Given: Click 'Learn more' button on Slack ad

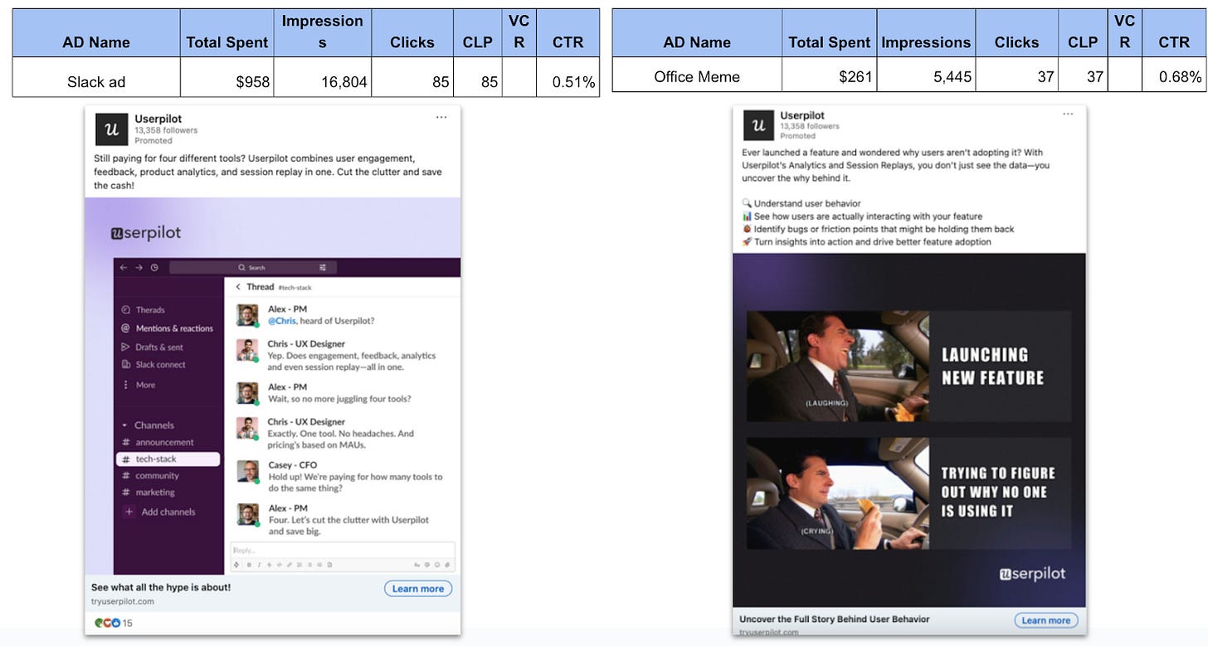Looking at the screenshot, I should coord(418,589).
